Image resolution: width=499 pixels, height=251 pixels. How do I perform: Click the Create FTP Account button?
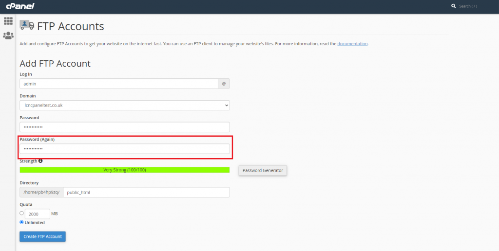pyautogui.click(x=43, y=236)
